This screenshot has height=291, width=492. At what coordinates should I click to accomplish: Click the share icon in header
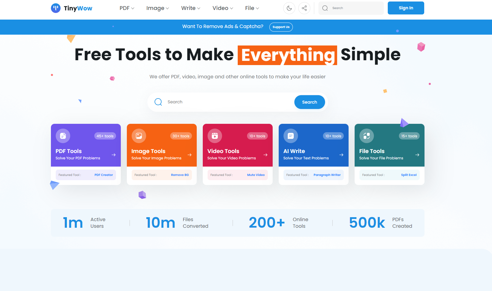(x=304, y=8)
